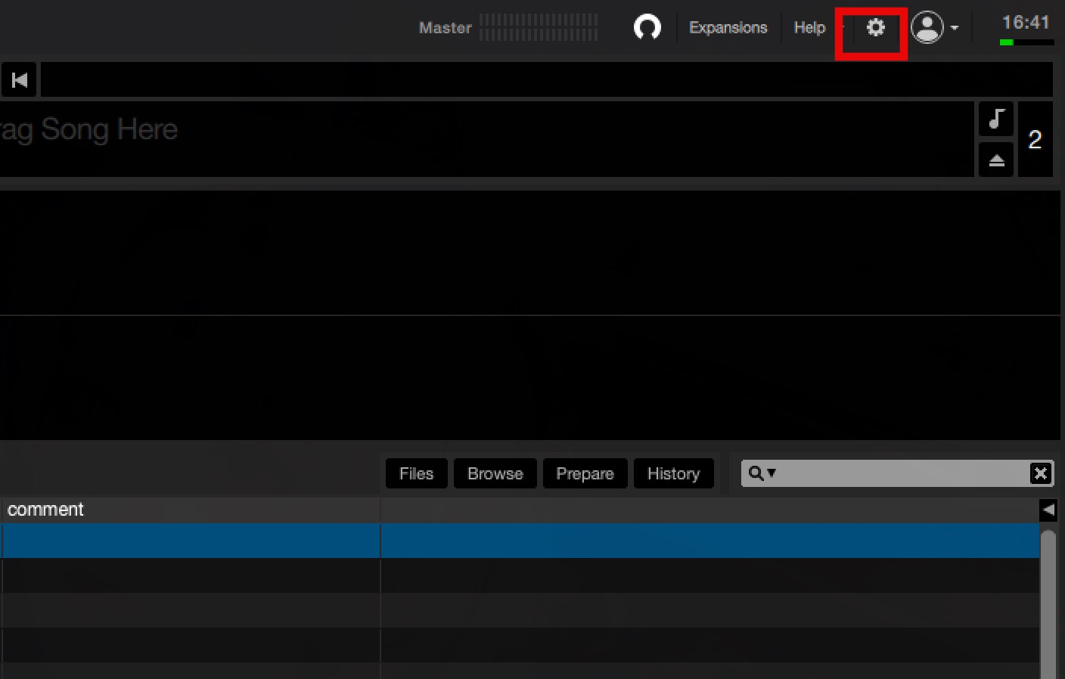The height and width of the screenshot is (679, 1065).
Task: Open the Expansions menu
Action: pyautogui.click(x=728, y=28)
